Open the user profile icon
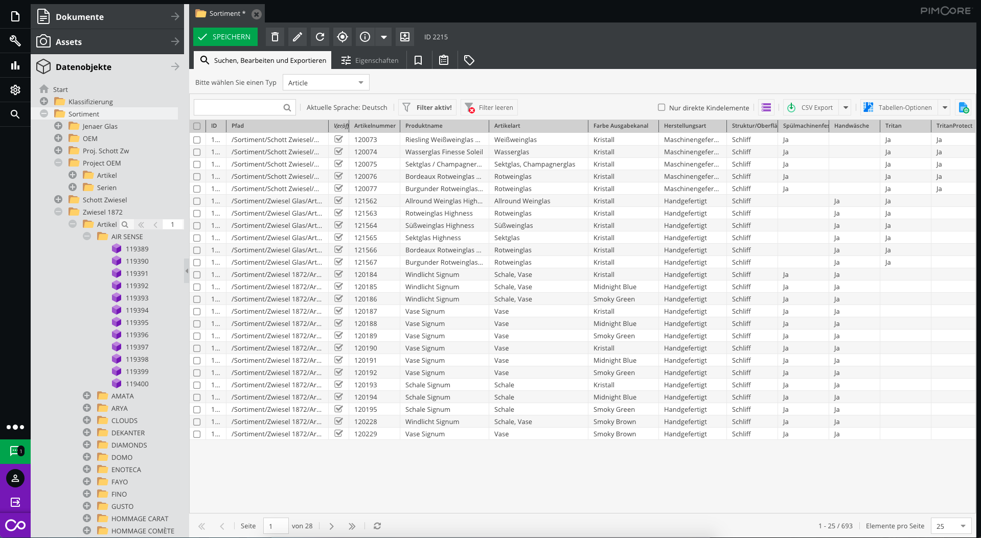The height and width of the screenshot is (538, 981). (x=15, y=478)
